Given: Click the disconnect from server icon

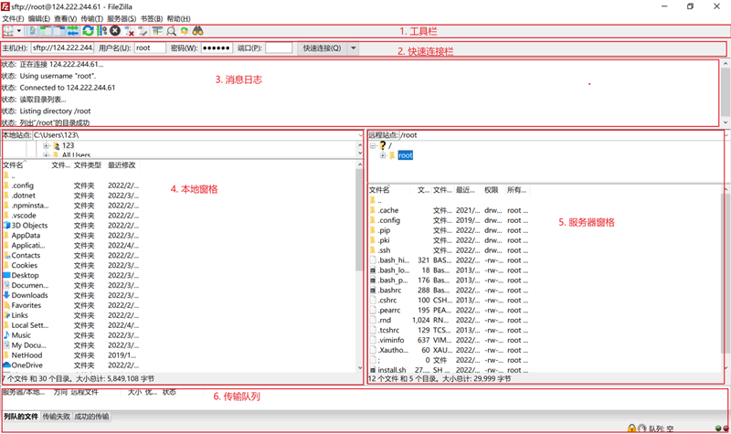Looking at the screenshot, I should [129, 31].
